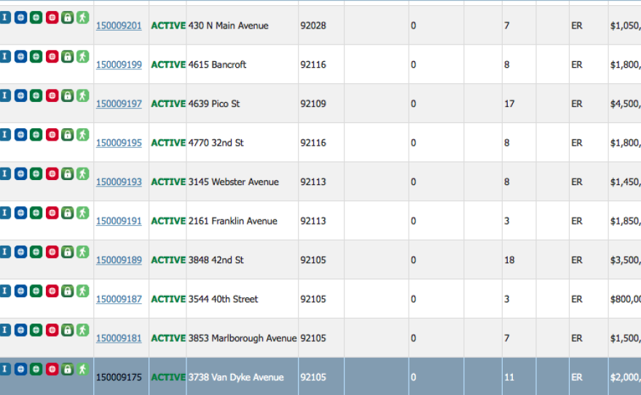The width and height of the screenshot is (641, 395).
Task: Click the walking person icon in row 150009175
Action: click(82, 369)
